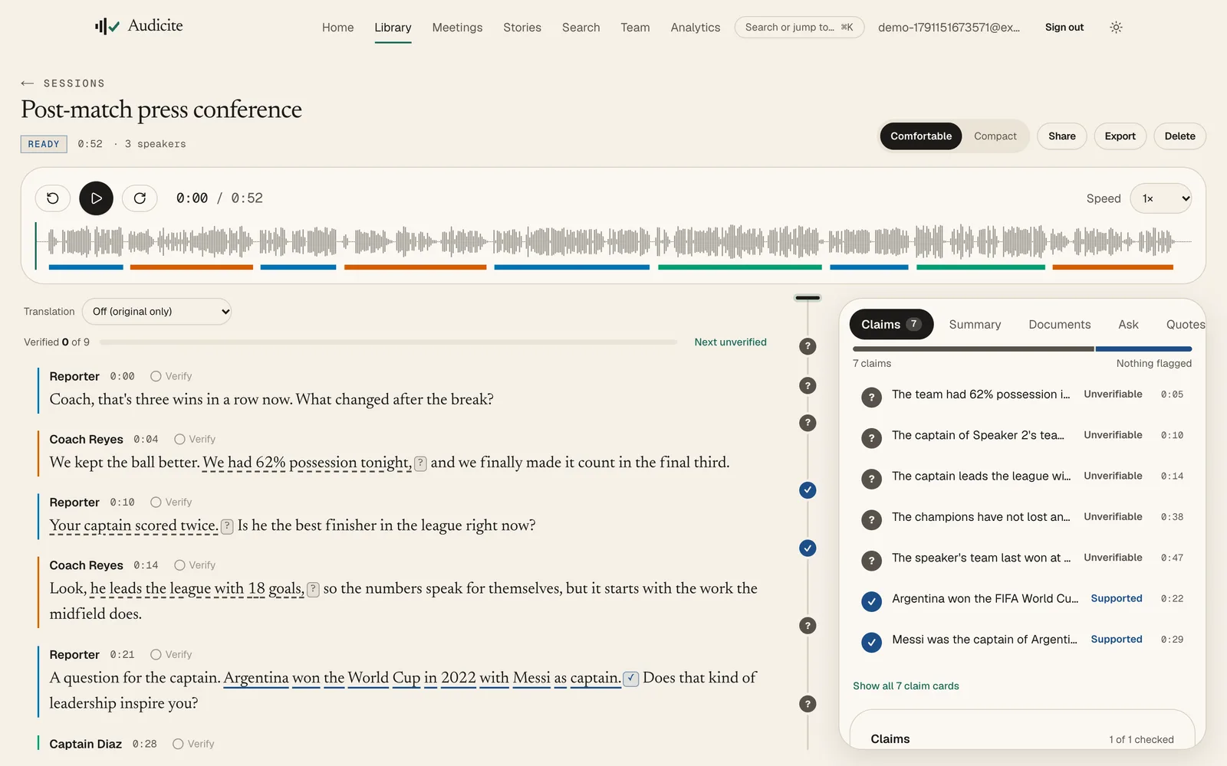The image size is (1227, 766).
Task: Click claim marker after 'Your captain scored twice'
Action: click(x=227, y=526)
